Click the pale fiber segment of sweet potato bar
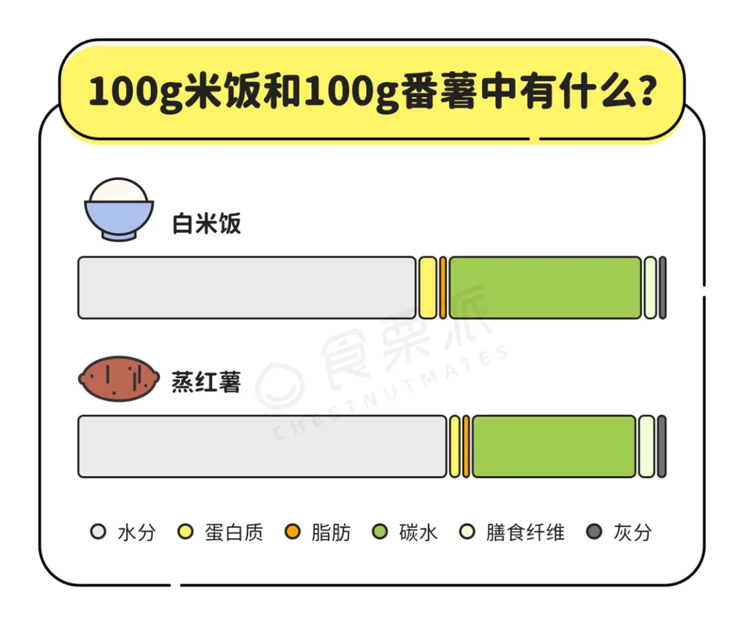 point(647,446)
